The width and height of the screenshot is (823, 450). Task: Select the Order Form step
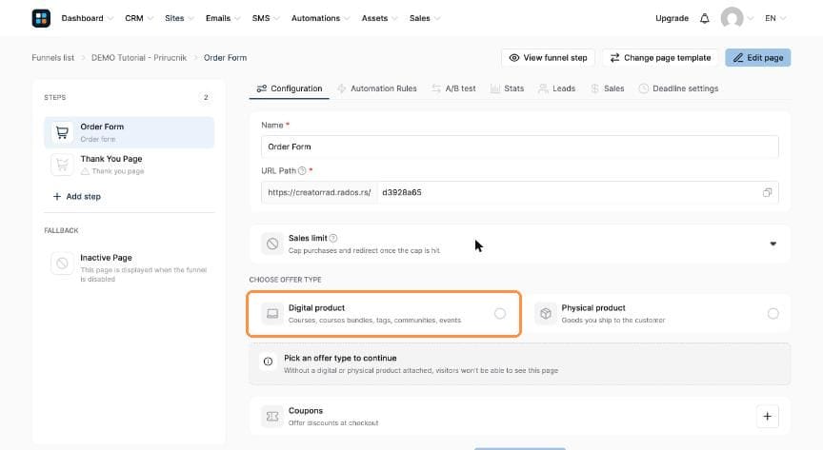point(130,132)
